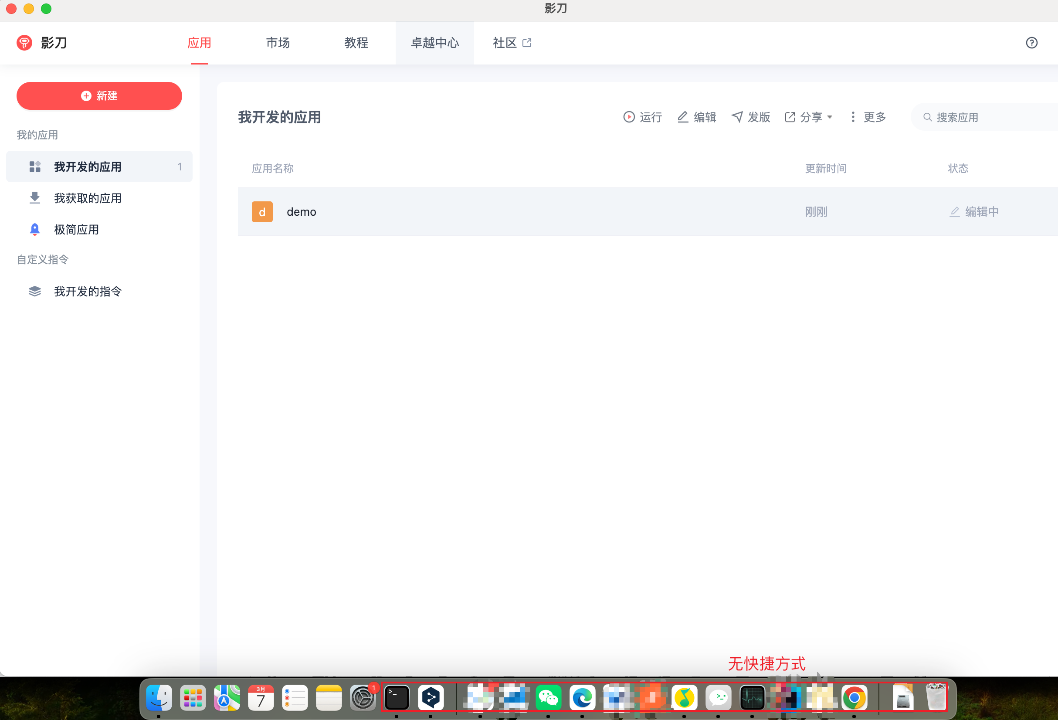Click the help question mark icon

click(x=1031, y=43)
